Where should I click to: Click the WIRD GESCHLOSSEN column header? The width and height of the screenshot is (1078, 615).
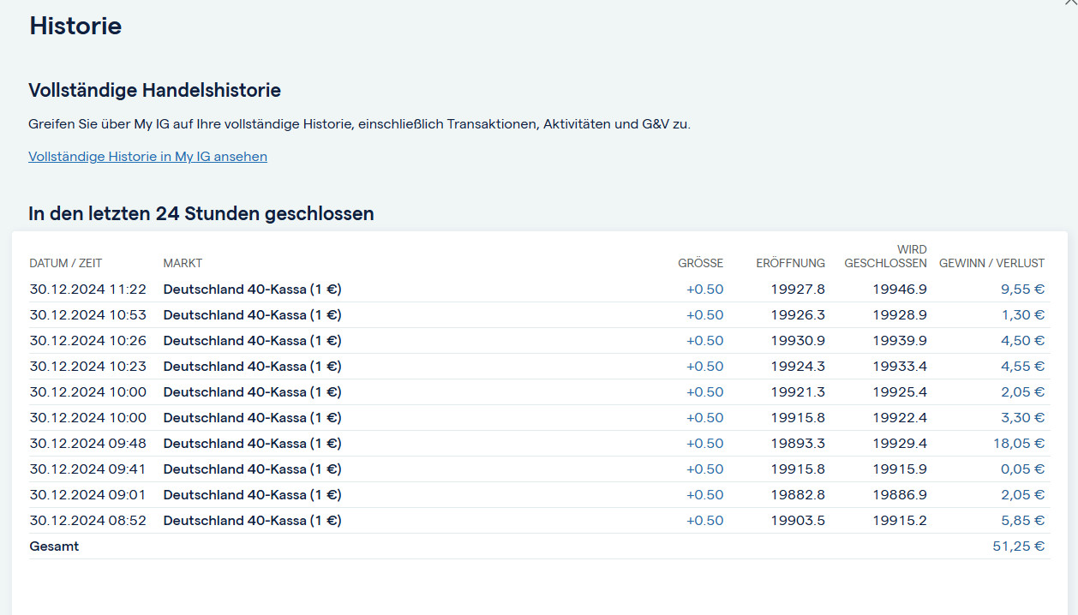coord(885,256)
